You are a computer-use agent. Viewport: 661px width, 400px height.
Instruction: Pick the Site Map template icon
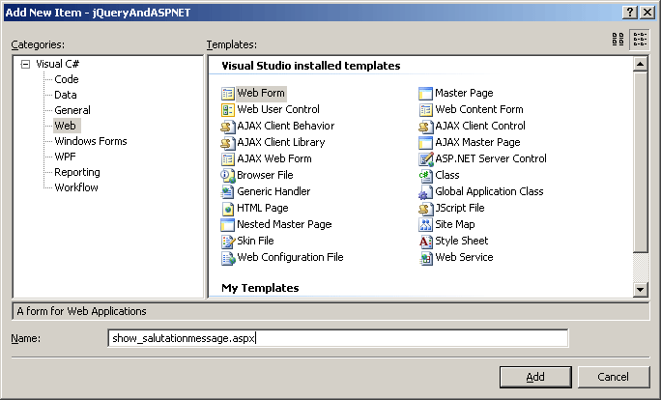point(426,225)
